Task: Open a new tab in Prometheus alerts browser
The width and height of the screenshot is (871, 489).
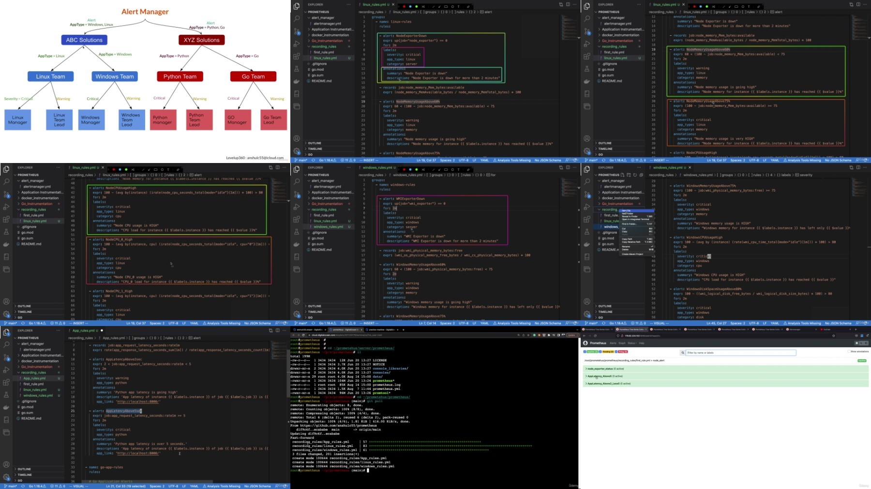Action: point(856,329)
